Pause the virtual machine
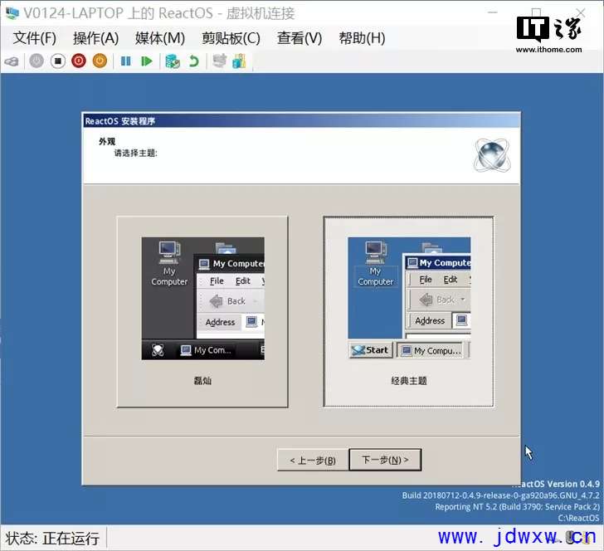This screenshot has height=551, width=604. [x=125, y=61]
